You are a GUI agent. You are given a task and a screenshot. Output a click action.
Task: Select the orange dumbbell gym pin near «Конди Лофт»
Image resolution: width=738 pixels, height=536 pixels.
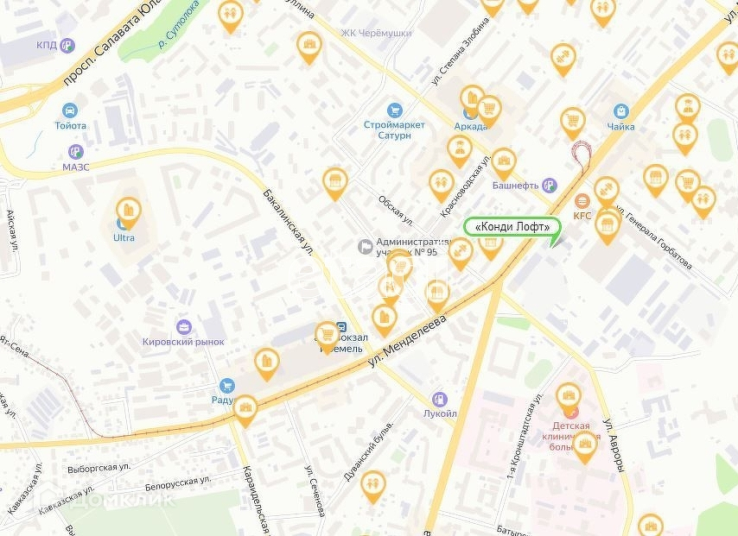(x=461, y=255)
